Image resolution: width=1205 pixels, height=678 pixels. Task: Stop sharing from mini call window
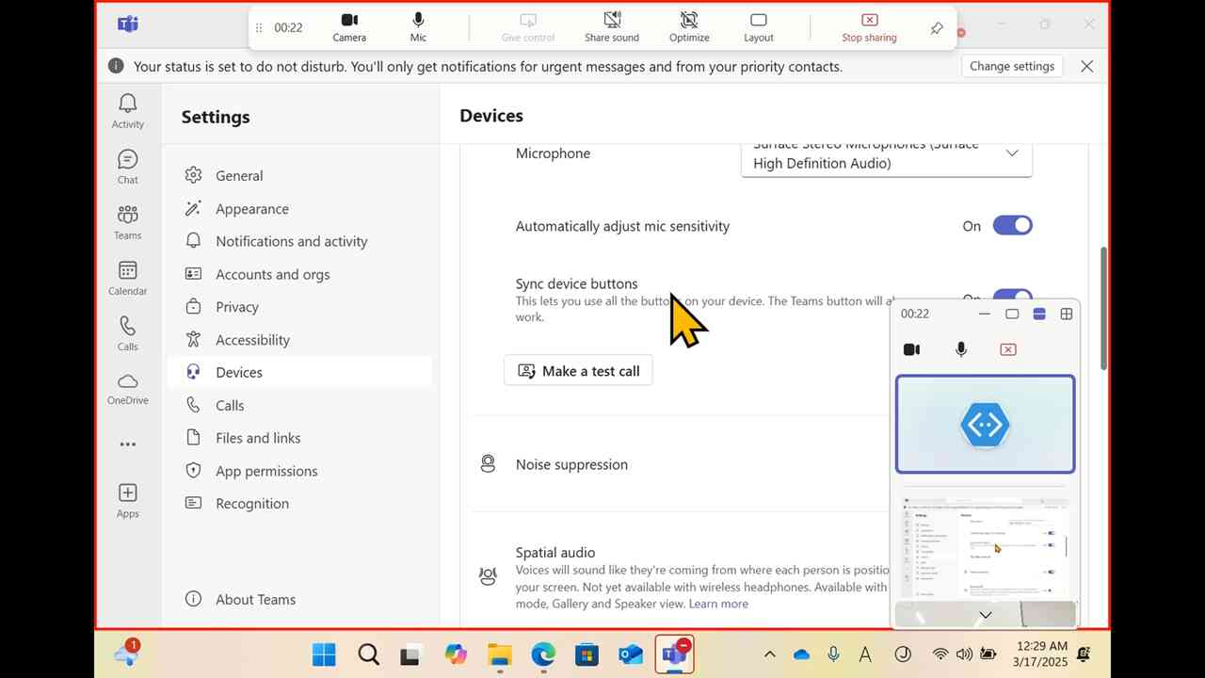(1008, 349)
